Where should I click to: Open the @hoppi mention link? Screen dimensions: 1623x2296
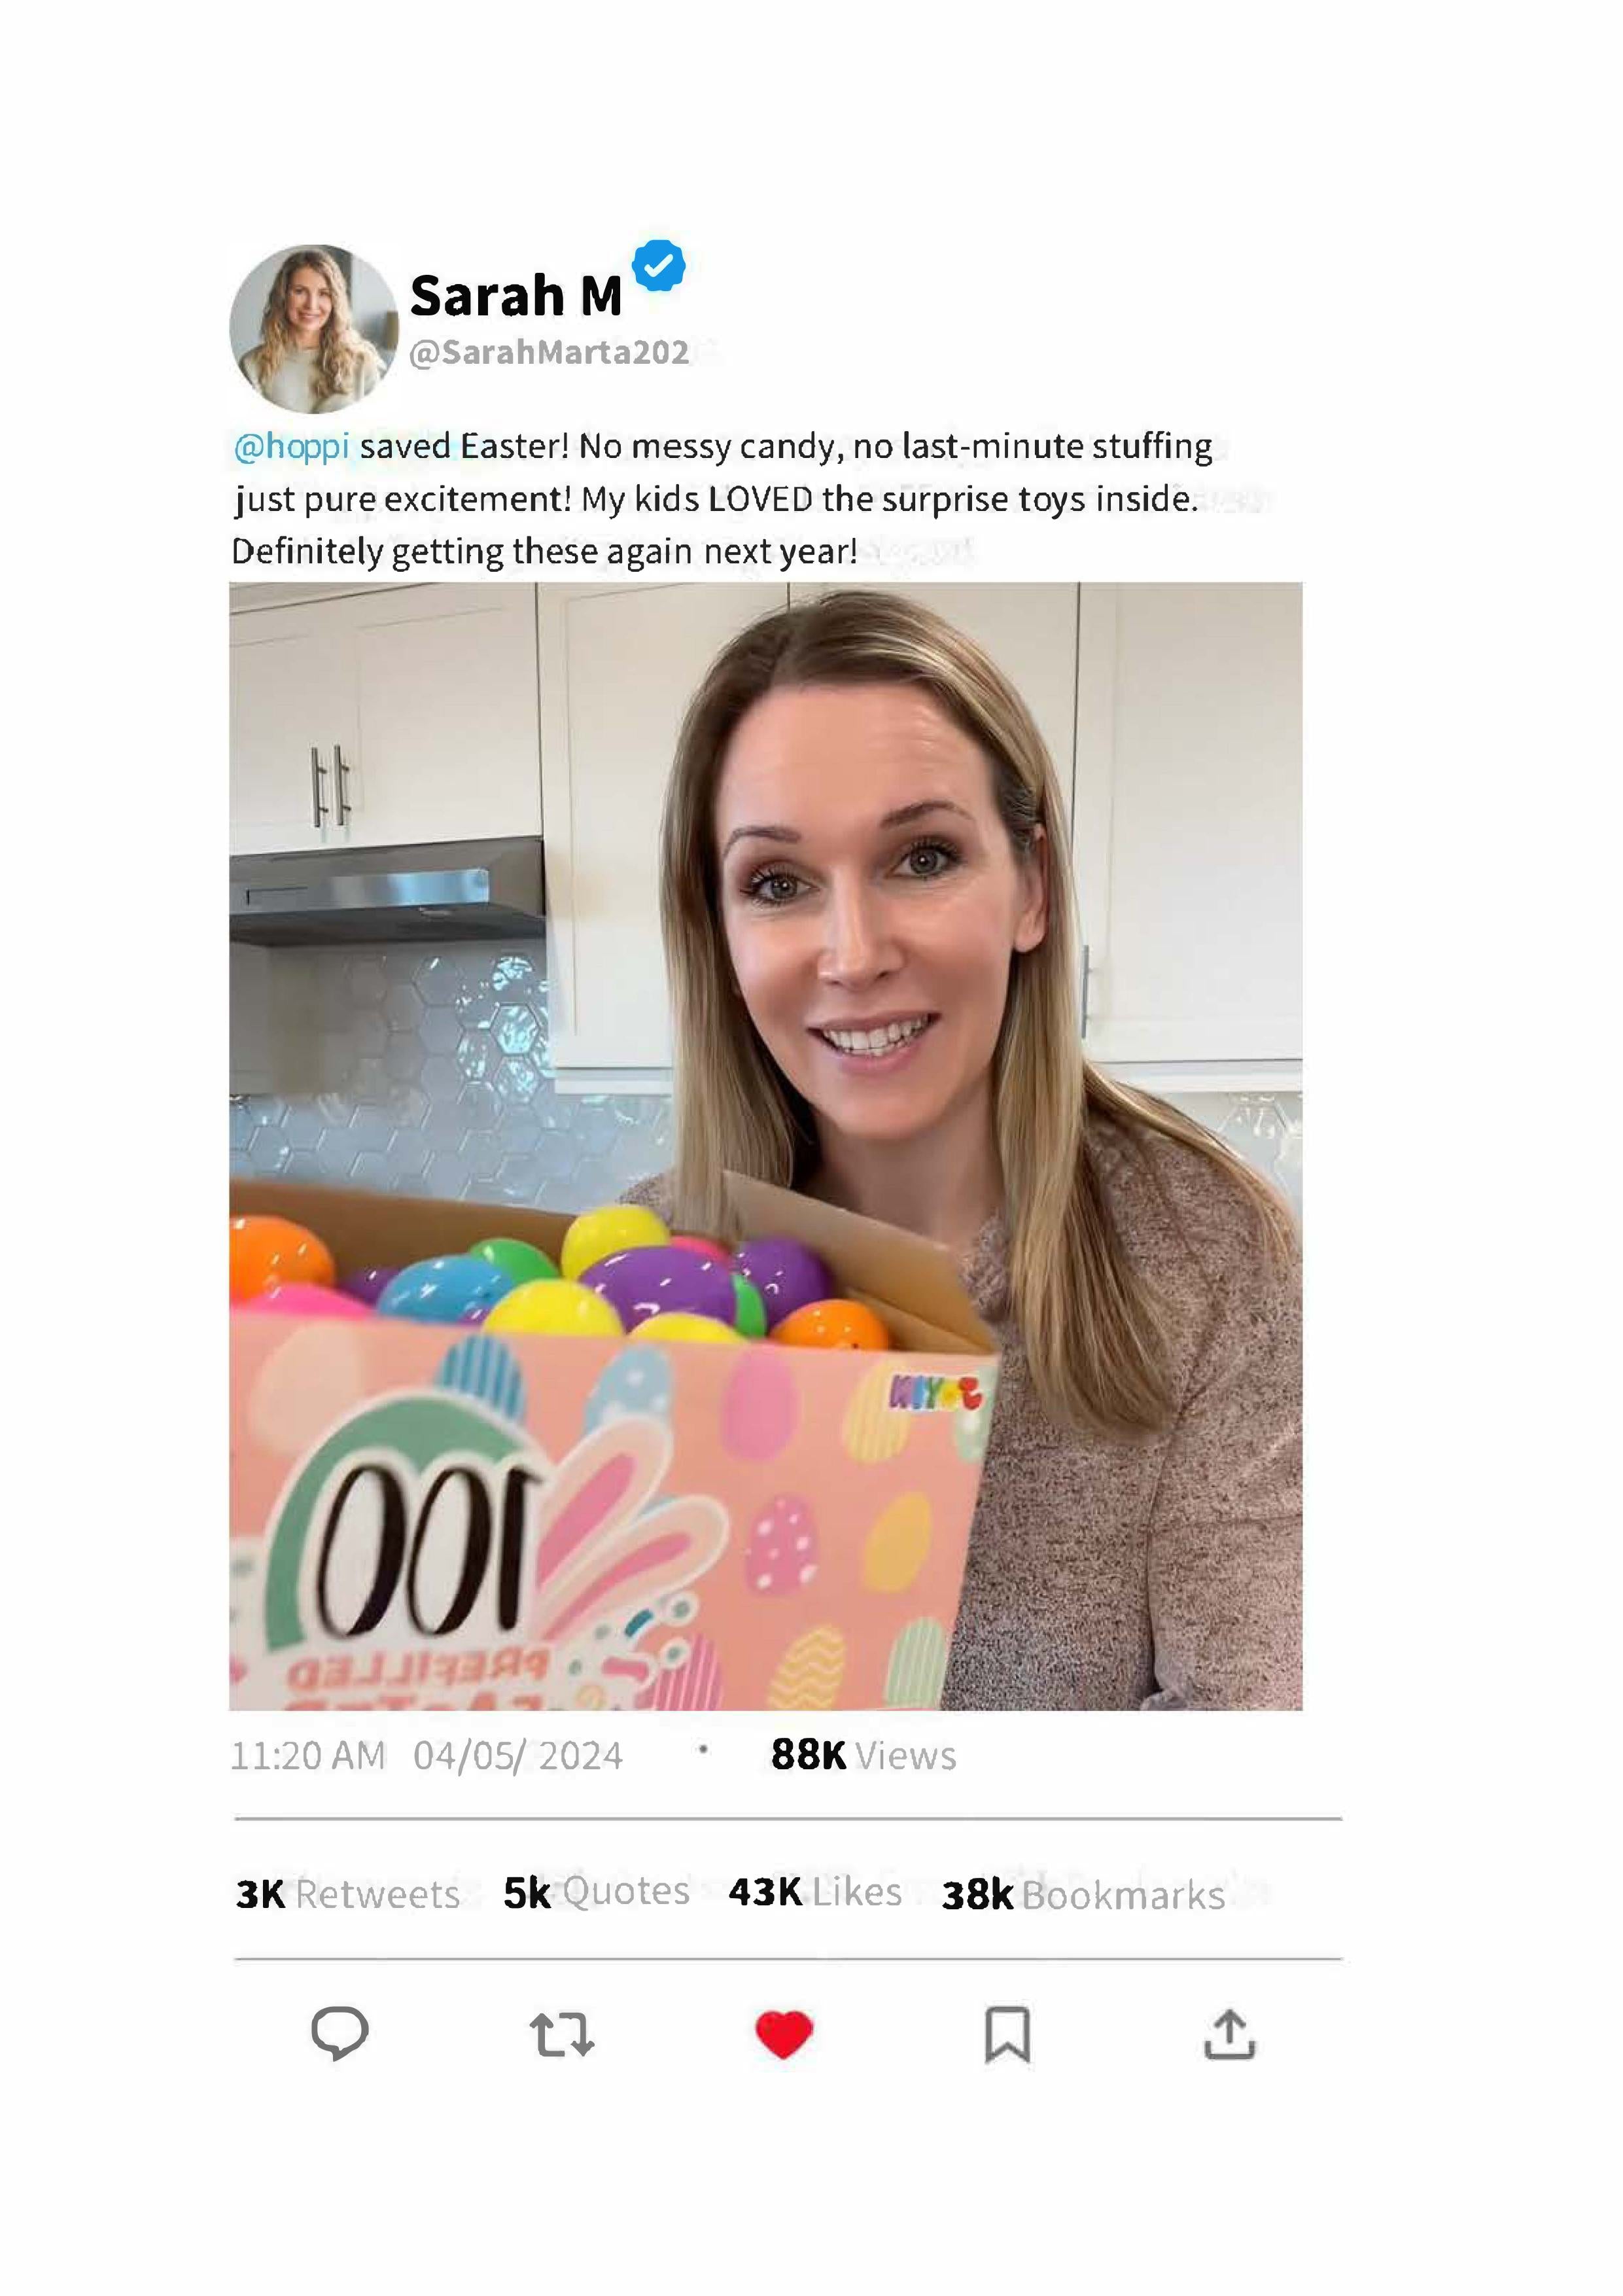pyautogui.click(x=291, y=446)
